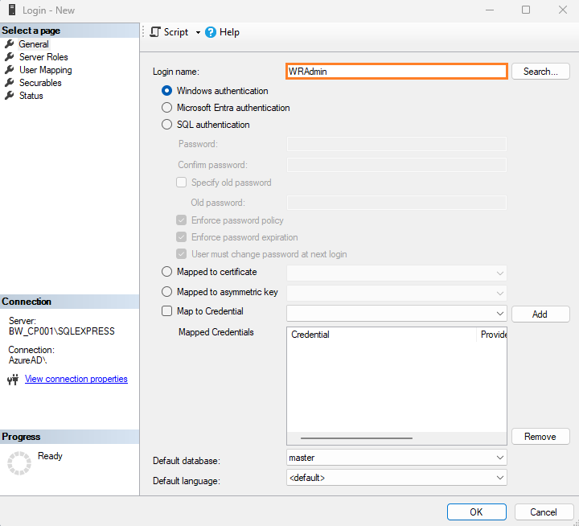This screenshot has width=579, height=526.
Task: Click the OK button
Action: [x=476, y=512]
